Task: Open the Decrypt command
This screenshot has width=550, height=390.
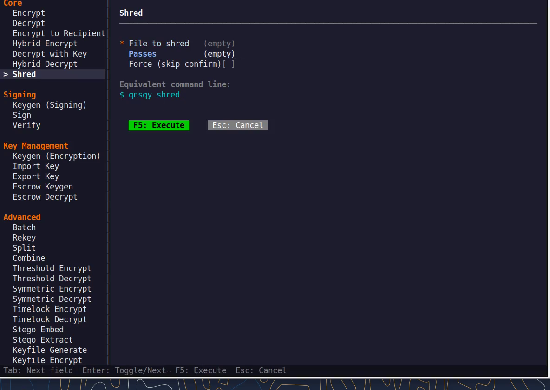Action: 29,23
